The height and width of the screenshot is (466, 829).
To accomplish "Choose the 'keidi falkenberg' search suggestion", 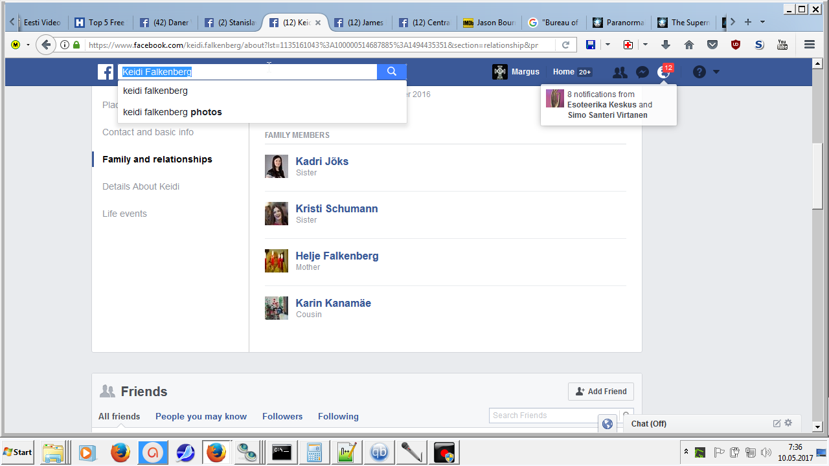I will coord(262,91).
